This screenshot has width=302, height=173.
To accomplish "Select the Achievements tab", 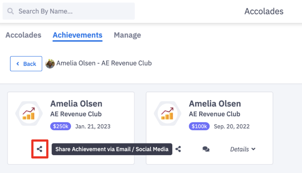I will 78,35.
